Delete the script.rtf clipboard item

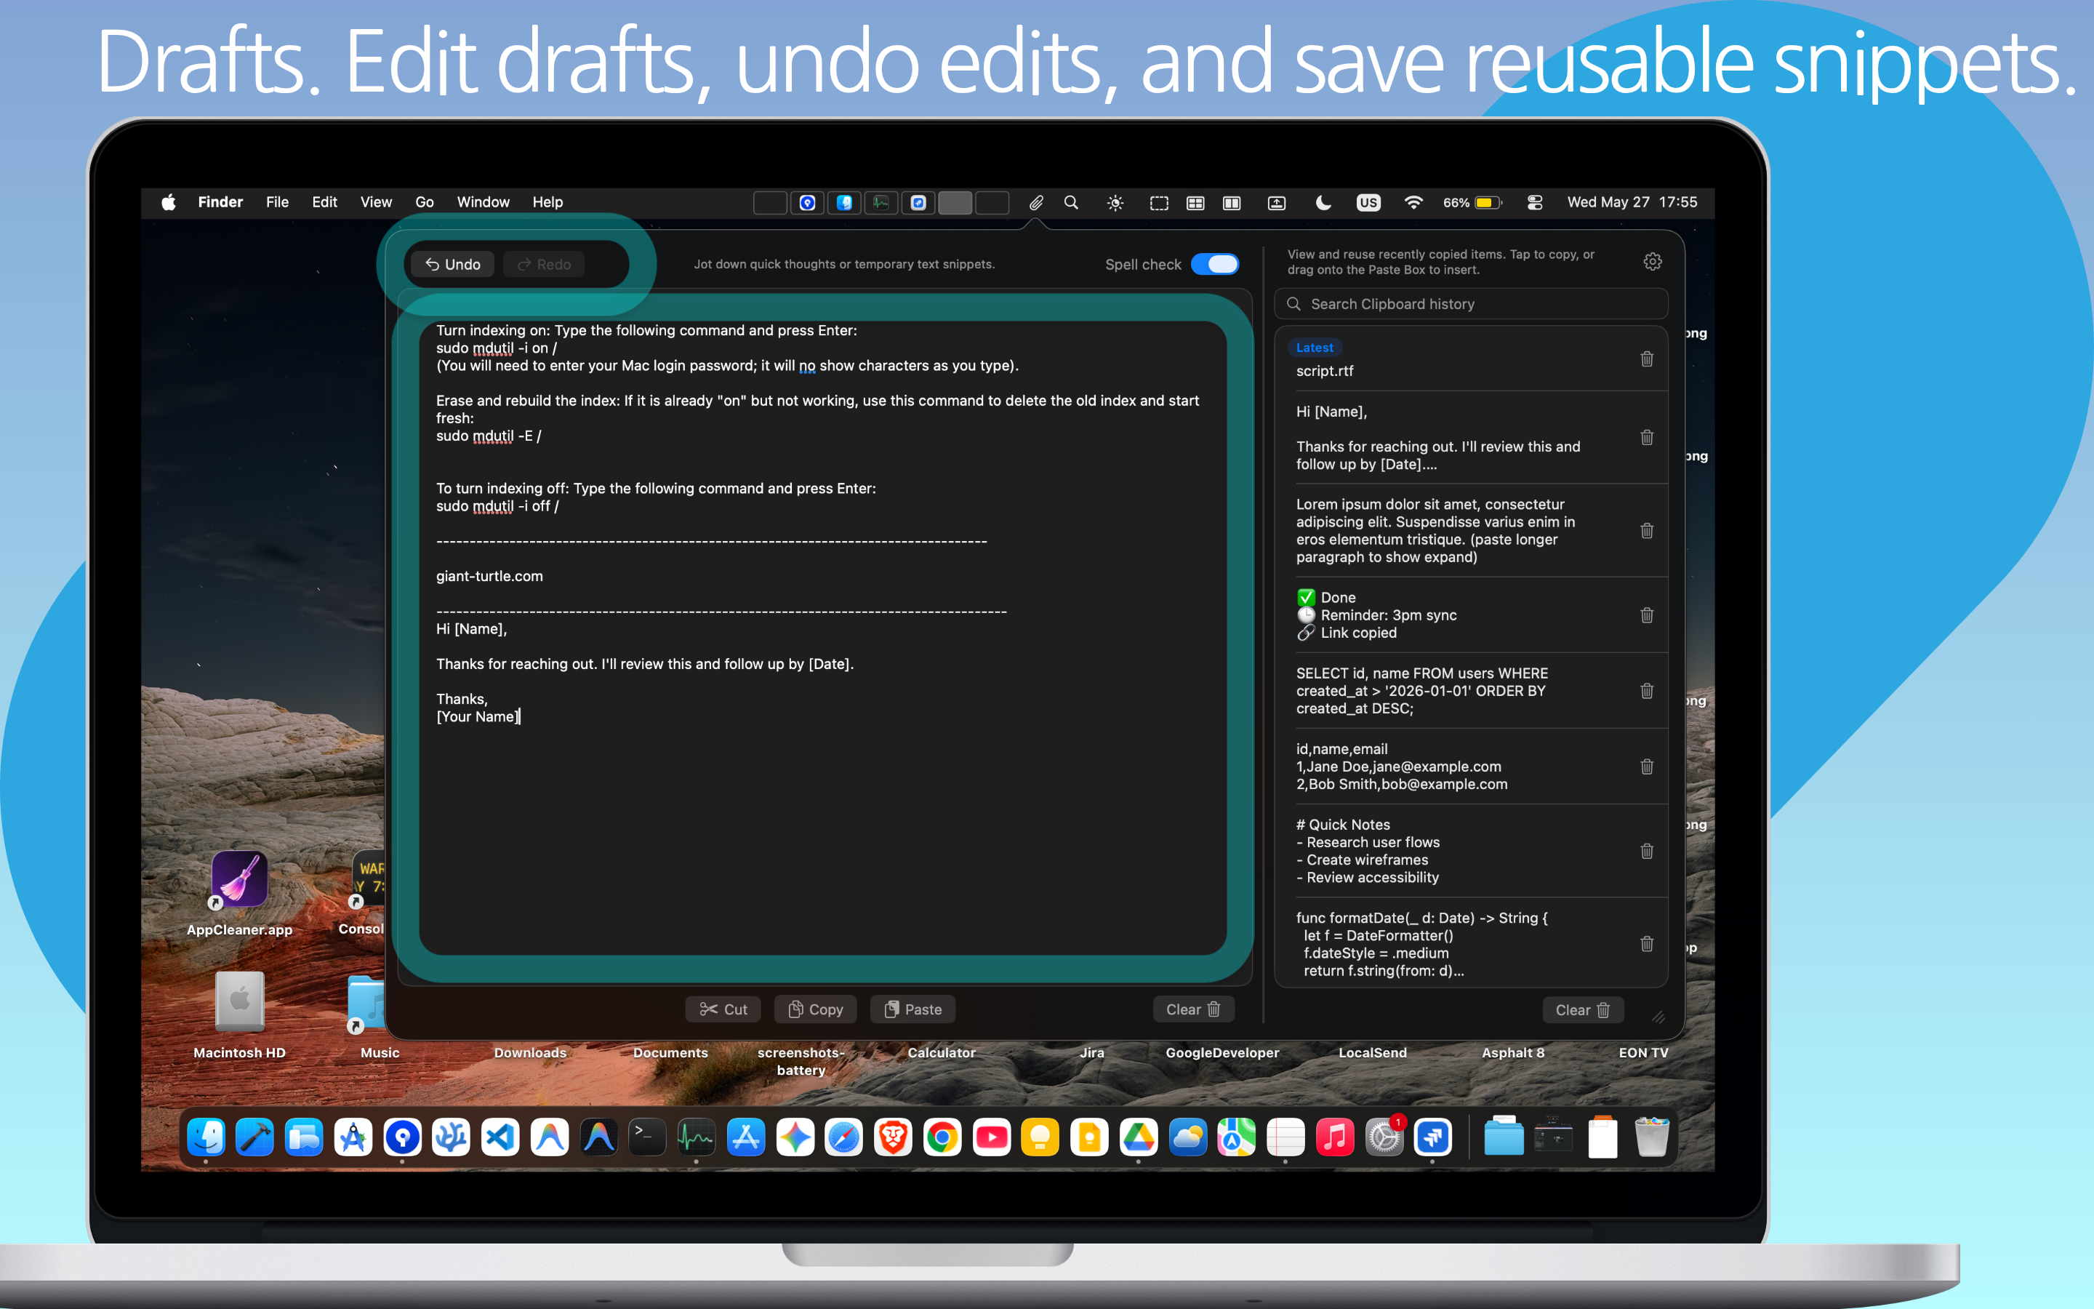pos(1647,359)
